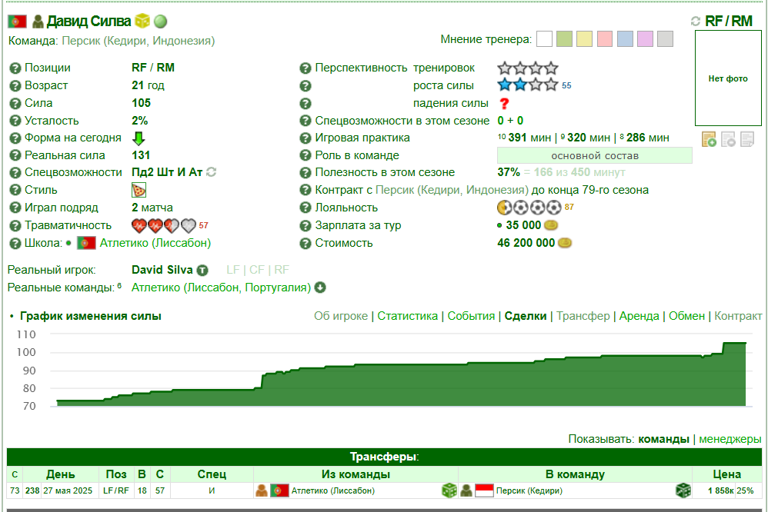768x512 pixels.
Task: Open real team Атлетико (Лиссабон, Португалия) link
Action: [x=222, y=288]
